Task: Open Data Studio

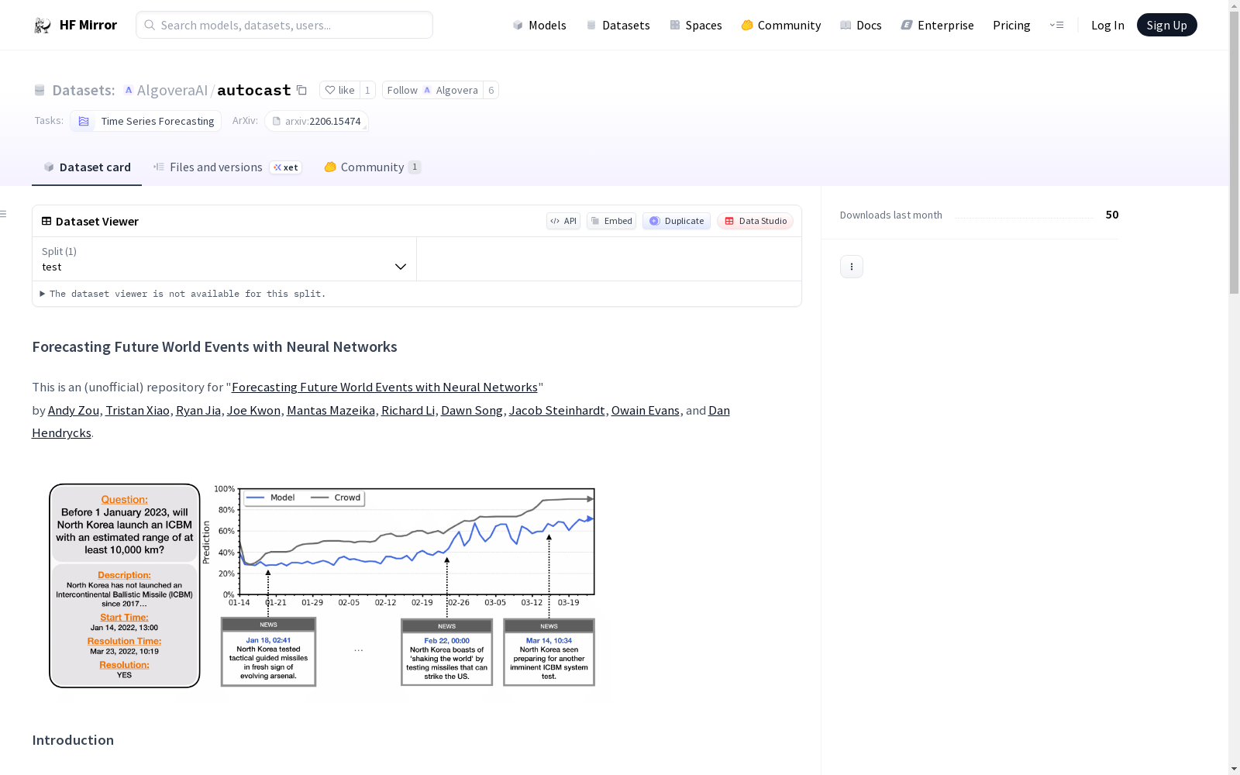Action: (x=756, y=221)
